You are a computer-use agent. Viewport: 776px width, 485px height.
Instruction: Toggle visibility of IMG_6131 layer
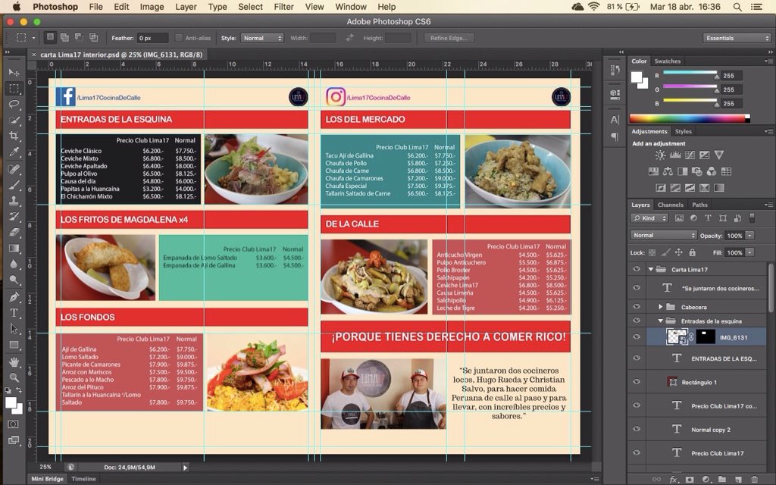pos(637,337)
